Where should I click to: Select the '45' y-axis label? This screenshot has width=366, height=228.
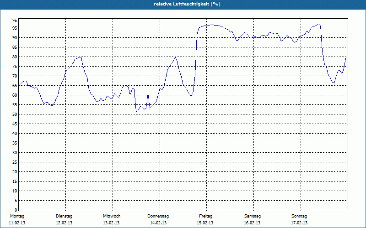tap(15, 124)
